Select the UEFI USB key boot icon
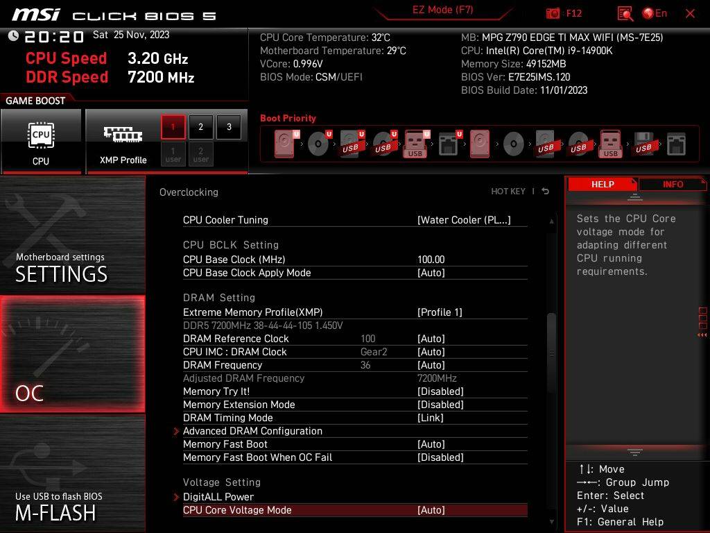 pos(417,144)
